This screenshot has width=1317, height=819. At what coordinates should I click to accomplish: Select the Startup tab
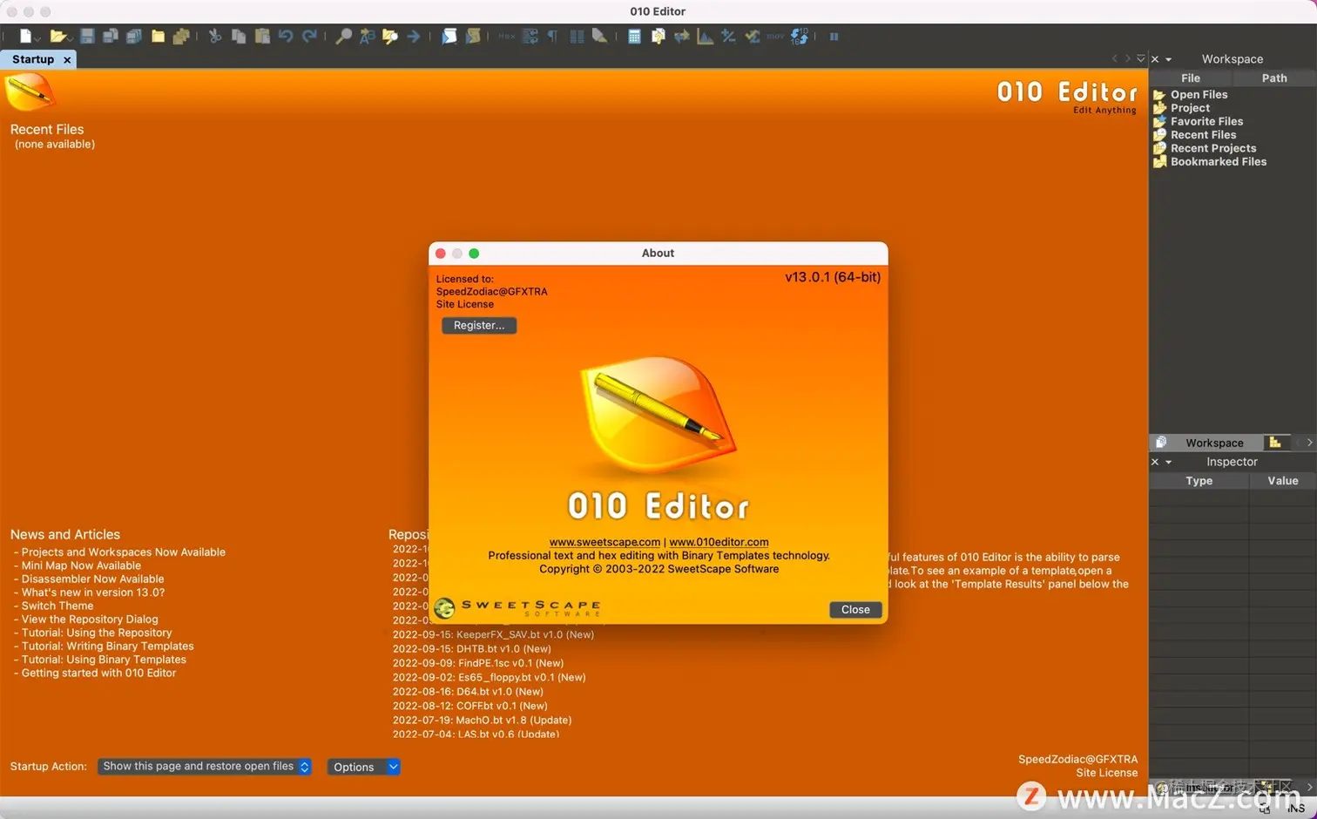(x=33, y=59)
